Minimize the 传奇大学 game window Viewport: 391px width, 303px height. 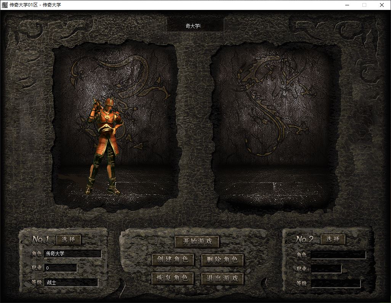pos(347,5)
